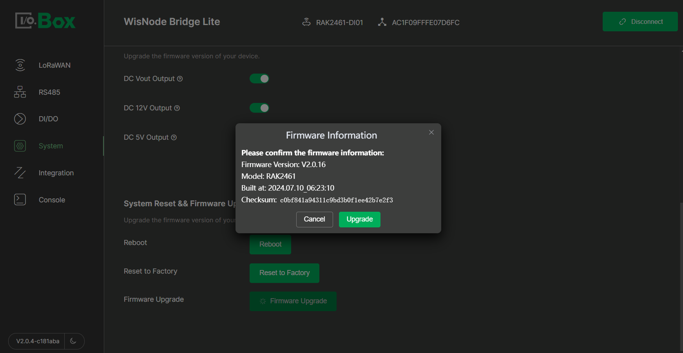Click help icon next to DC 5V Output
The width and height of the screenshot is (683, 353).
coord(174,137)
